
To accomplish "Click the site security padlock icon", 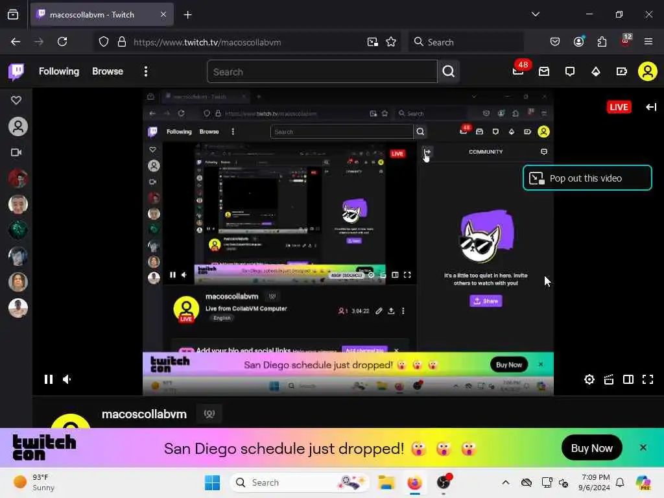I will coord(122,42).
